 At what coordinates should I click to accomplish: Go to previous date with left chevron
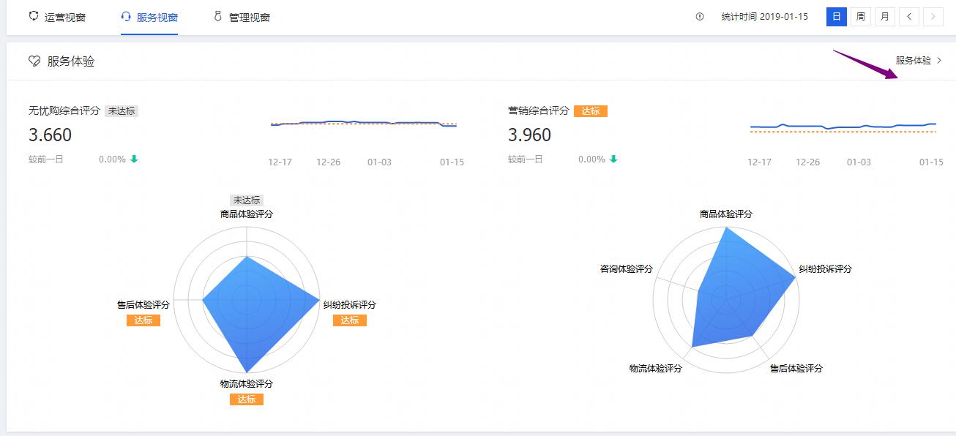[x=908, y=17]
